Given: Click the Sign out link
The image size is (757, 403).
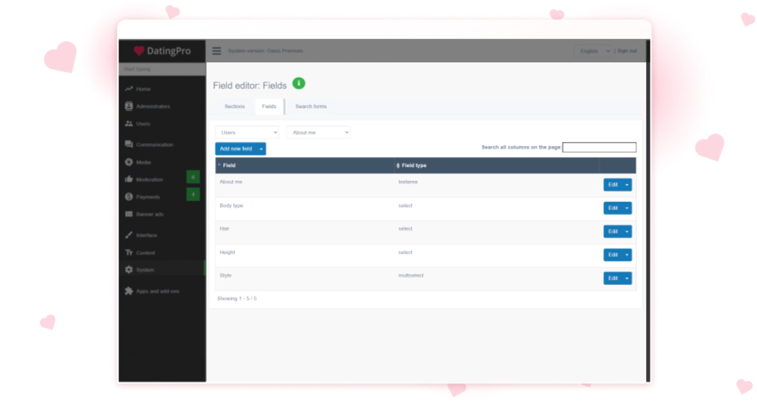Looking at the screenshot, I should [x=627, y=51].
